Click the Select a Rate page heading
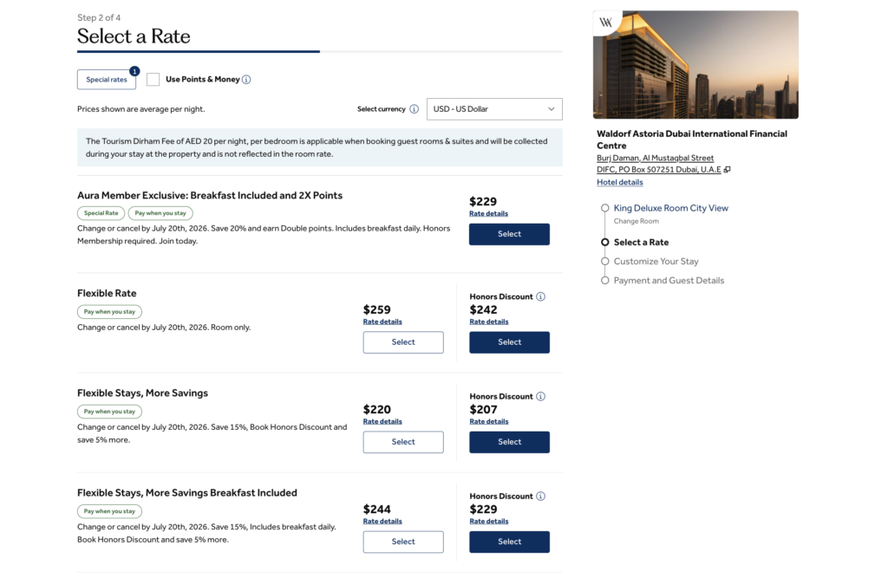Image resolution: width=888 pixels, height=578 pixels. tap(134, 36)
